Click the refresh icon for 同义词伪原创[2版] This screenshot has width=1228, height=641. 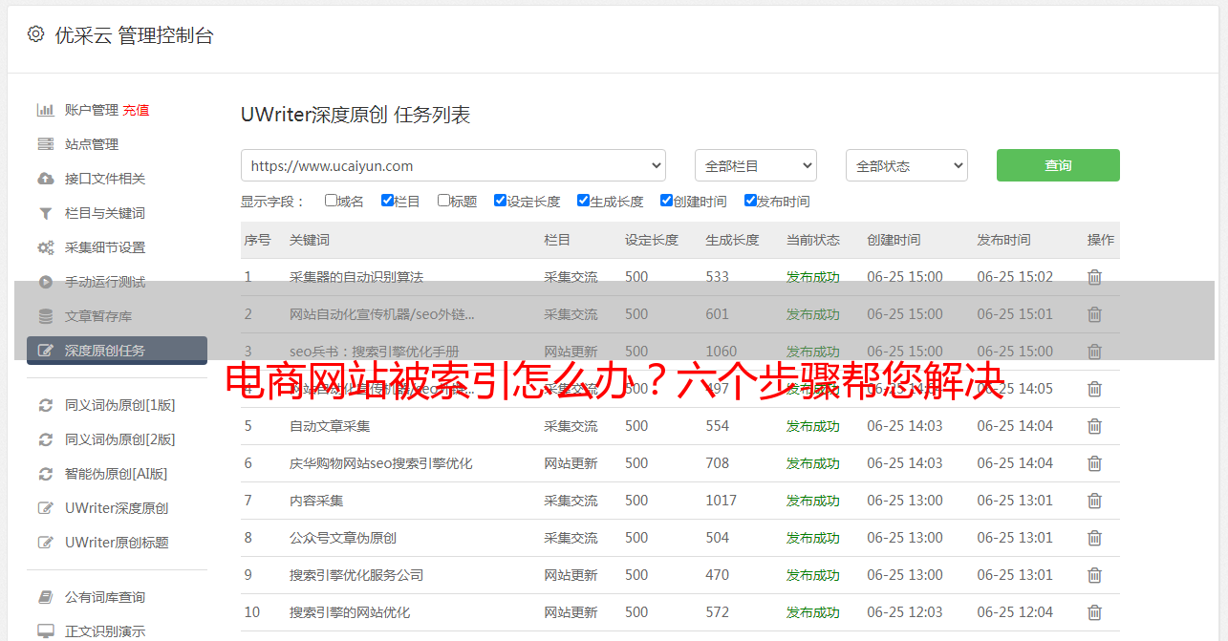45,439
